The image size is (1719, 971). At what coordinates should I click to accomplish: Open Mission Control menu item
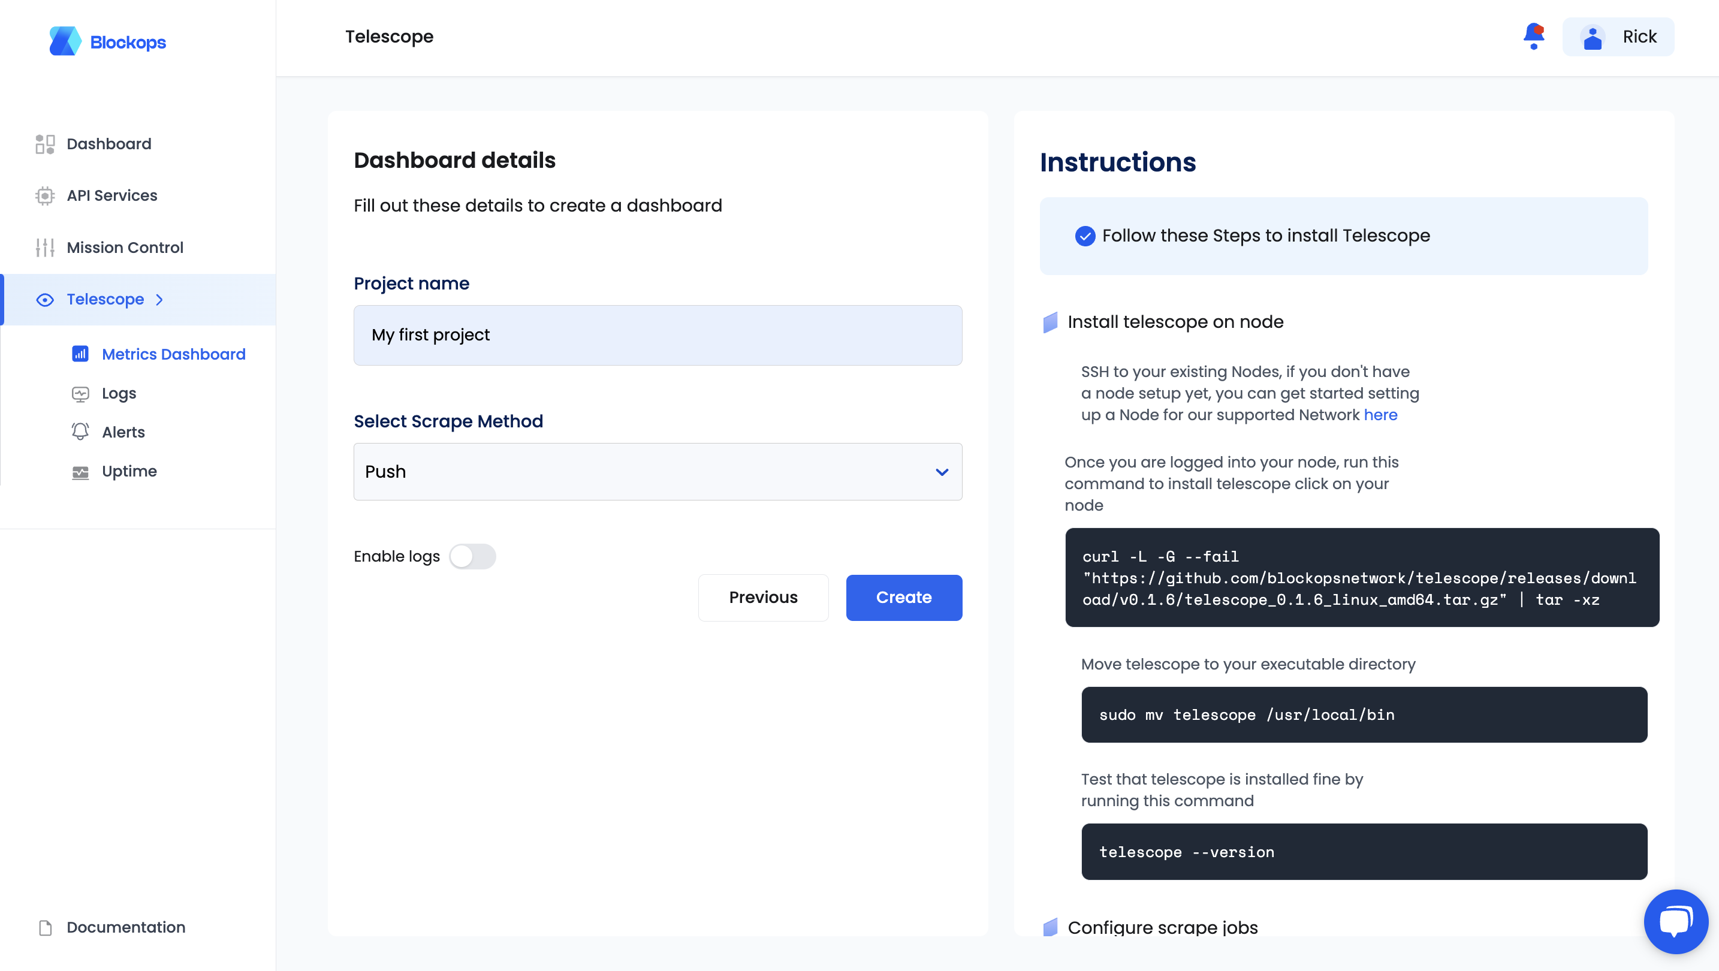click(x=125, y=248)
